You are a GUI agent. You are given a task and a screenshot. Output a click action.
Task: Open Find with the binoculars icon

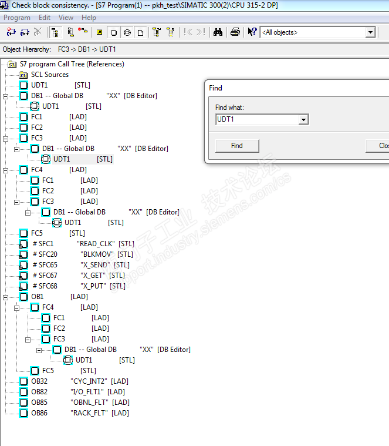[x=218, y=32]
